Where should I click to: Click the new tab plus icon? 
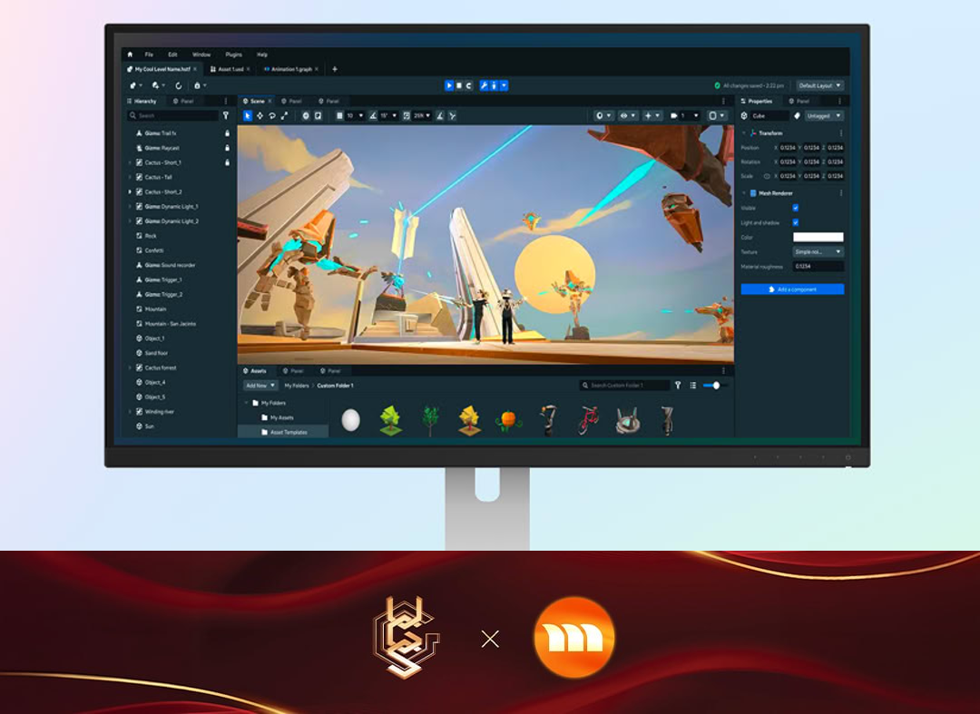pyautogui.click(x=334, y=69)
